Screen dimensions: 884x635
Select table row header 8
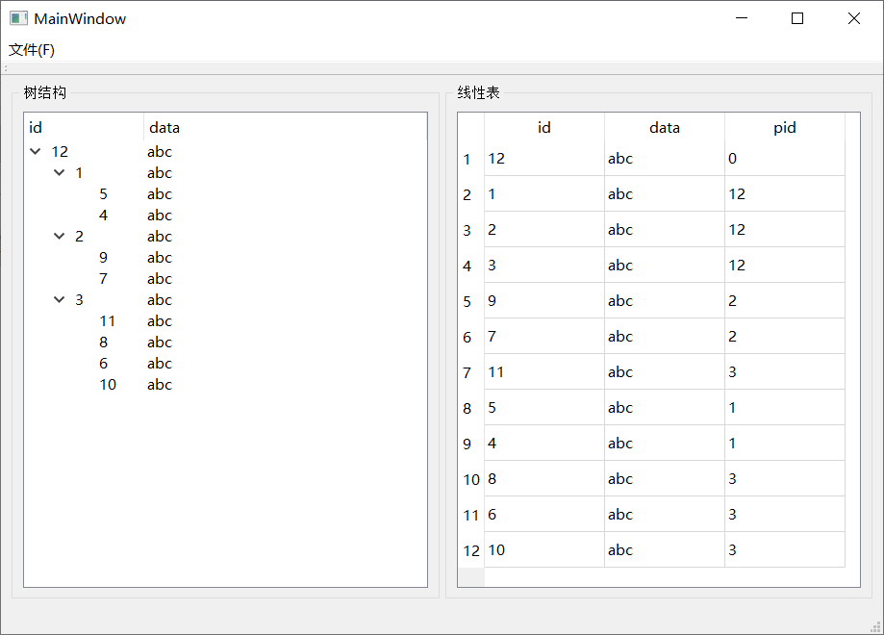tap(471, 408)
